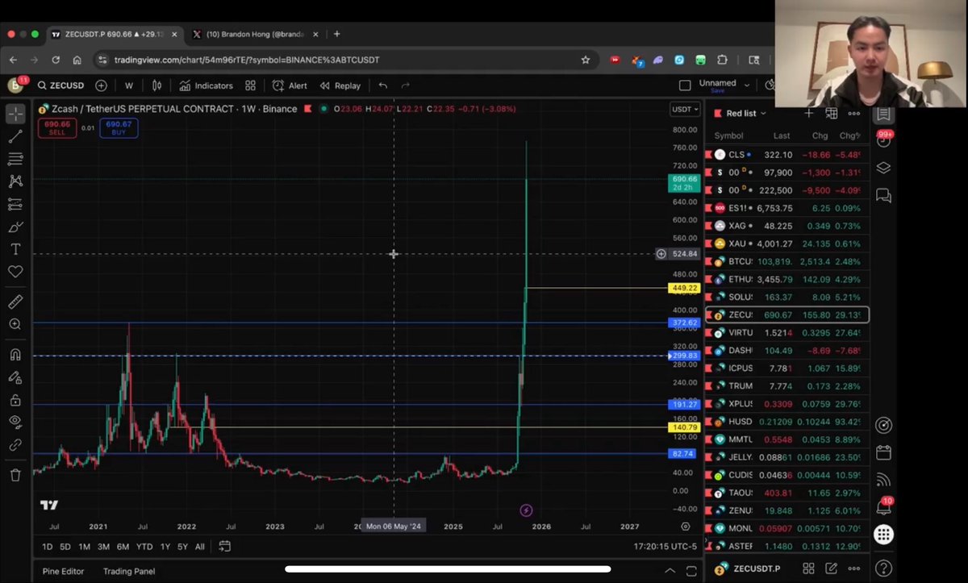
Task: Click the redo arrow
Action: coord(406,85)
